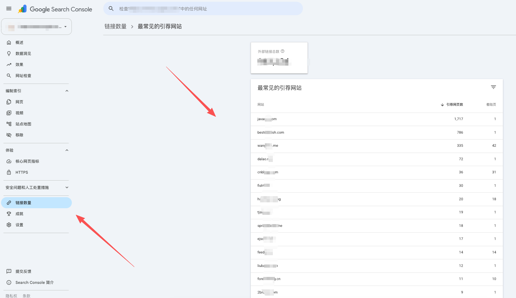Image resolution: width=516 pixels, height=298 pixels.
Task: Go to 链接数量 breadcrumb
Action: pos(116,27)
